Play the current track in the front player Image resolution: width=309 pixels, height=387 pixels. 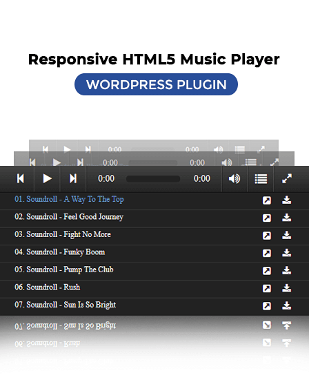pos(47,178)
